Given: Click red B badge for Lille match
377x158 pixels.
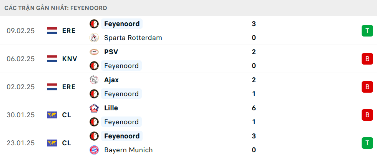Looking at the screenshot, I should click(x=367, y=115).
